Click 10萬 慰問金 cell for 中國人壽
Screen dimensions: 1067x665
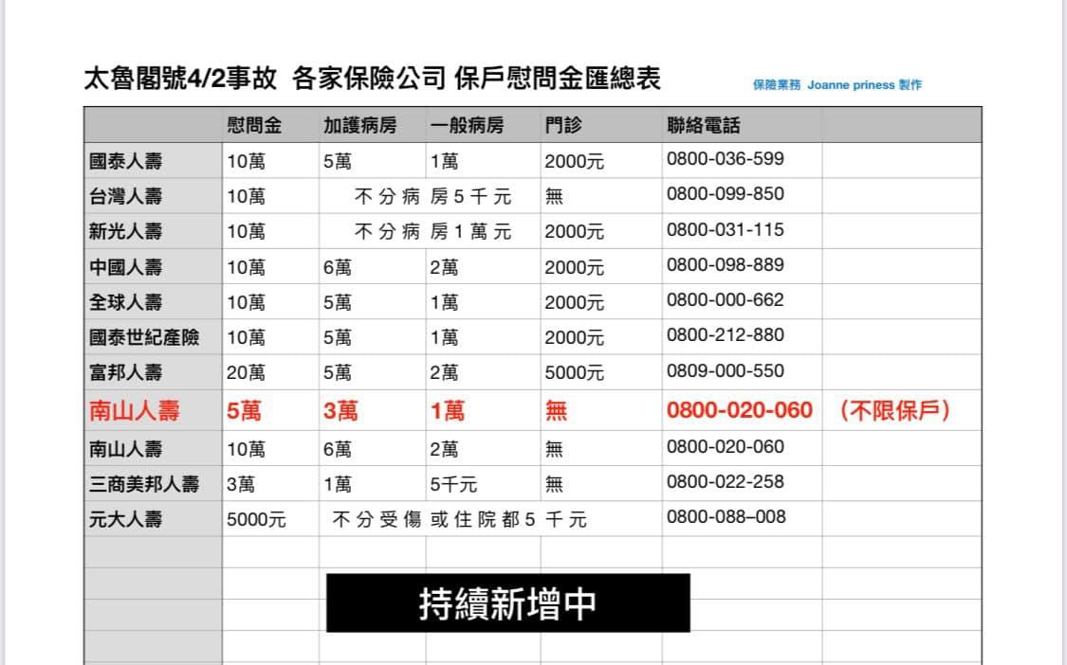(x=246, y=267)
